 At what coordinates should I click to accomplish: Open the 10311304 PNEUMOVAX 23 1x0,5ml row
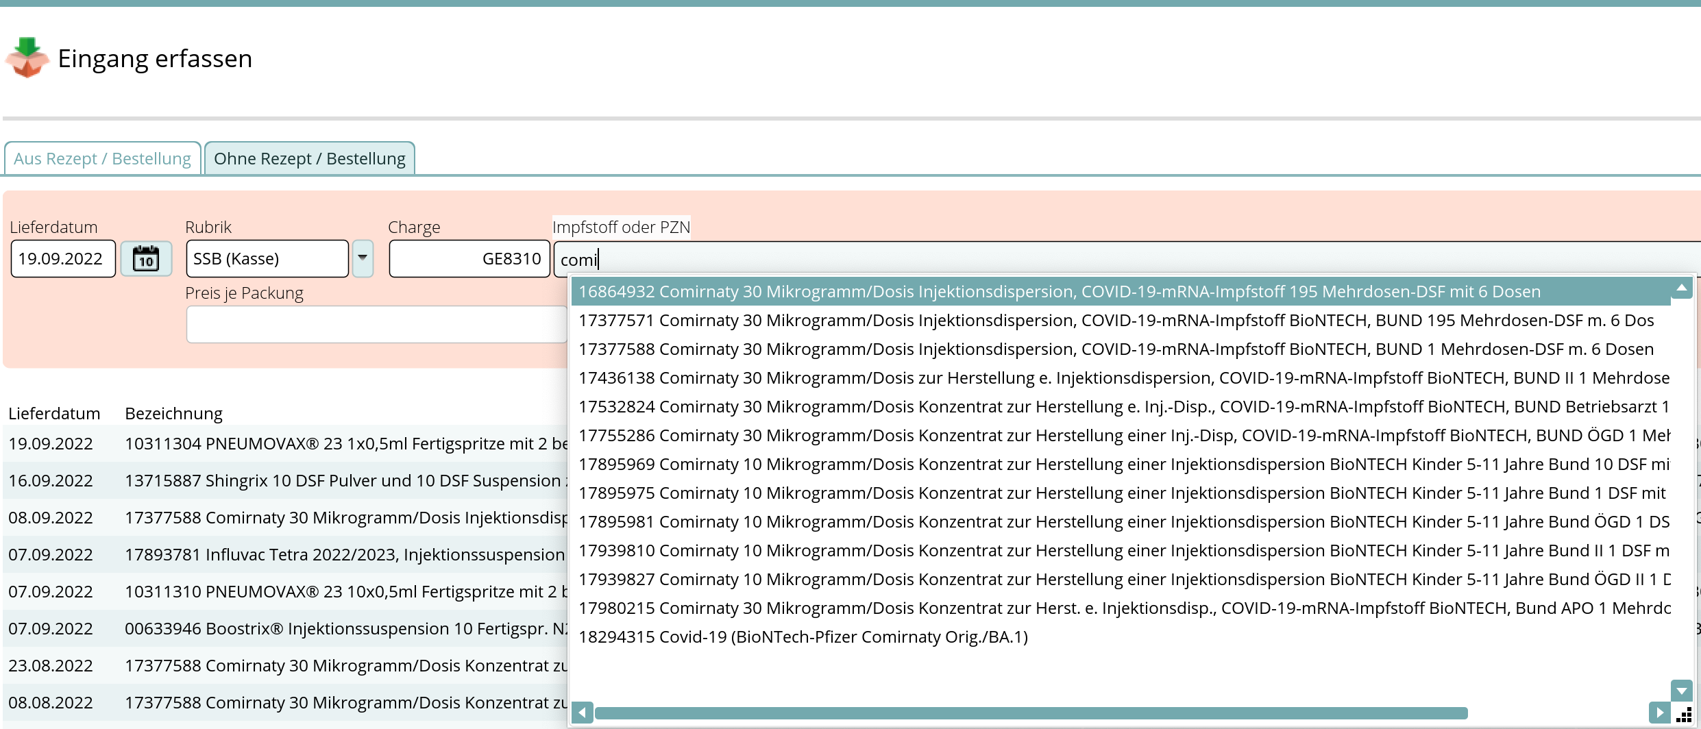point(286,443)
